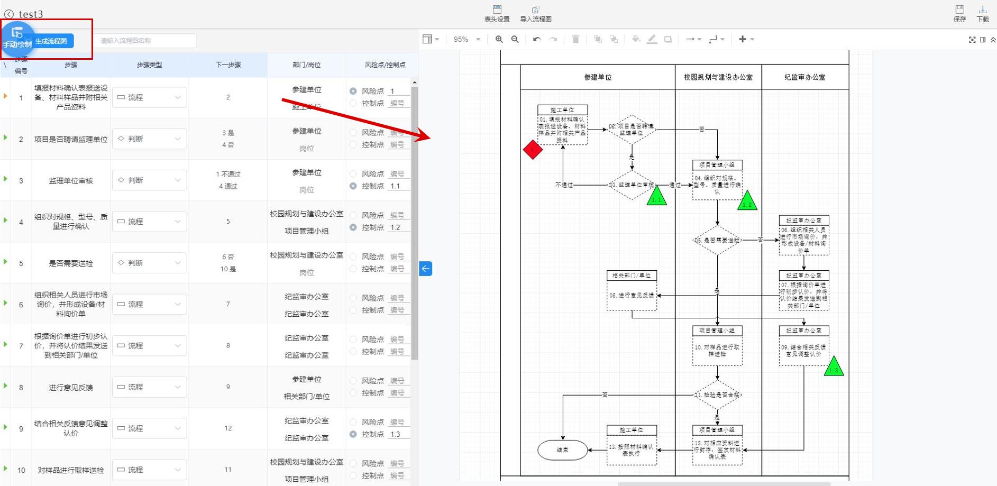This screenshot has height=486, width=997.
Task: Expand details of step 1 row
Action: pyautogui.click(x=5, y=97)
